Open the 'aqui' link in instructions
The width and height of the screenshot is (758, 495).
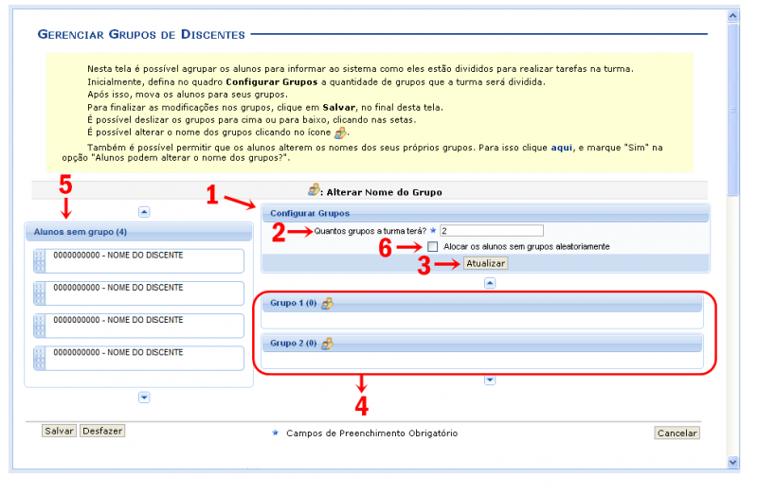pos(561,148)
